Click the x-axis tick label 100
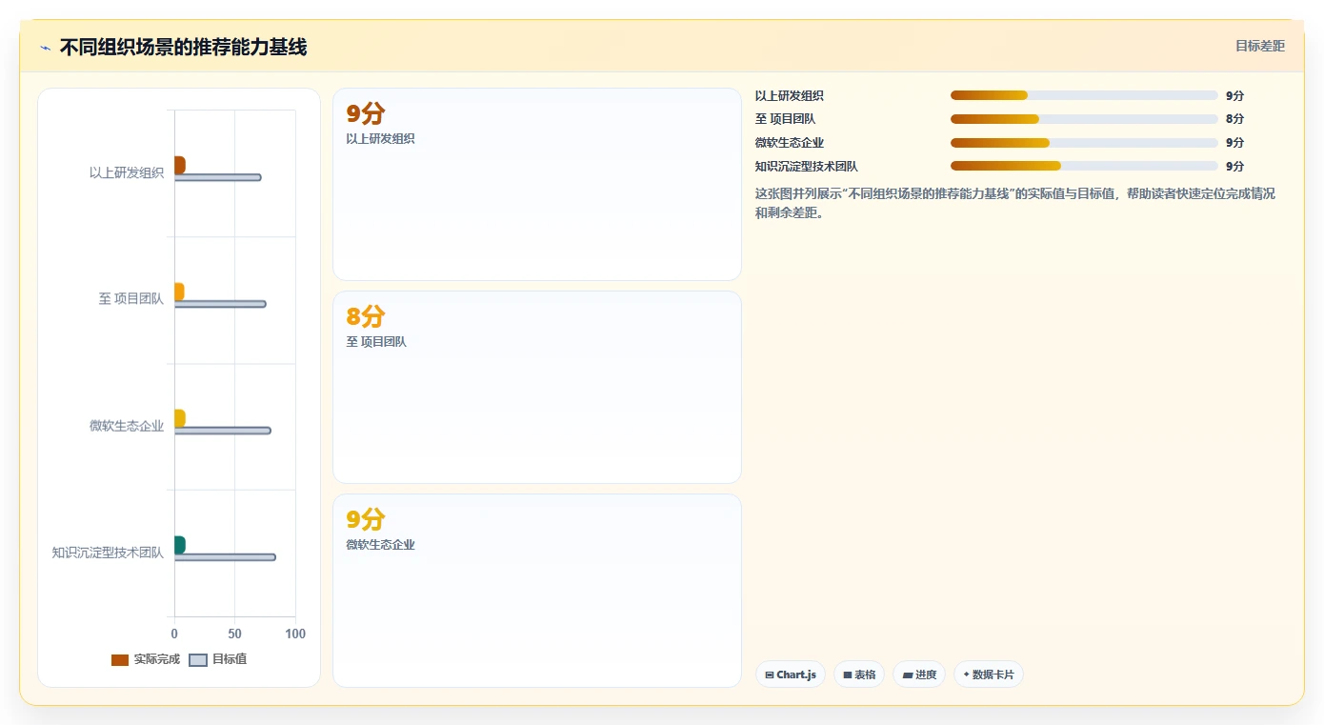Screen dimensions: 1324x725 [x=295, y=634]
